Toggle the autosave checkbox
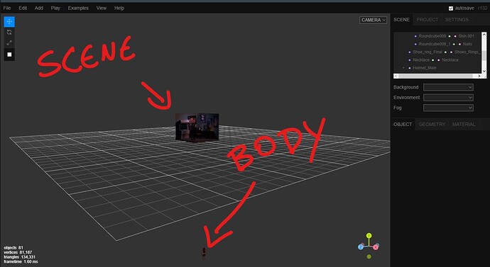The image size is (490, 267). tap(451, 8)
